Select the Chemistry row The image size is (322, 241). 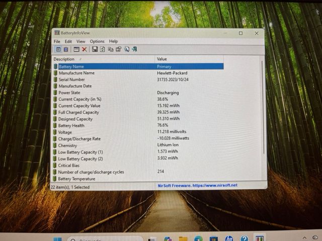(138, 145)
